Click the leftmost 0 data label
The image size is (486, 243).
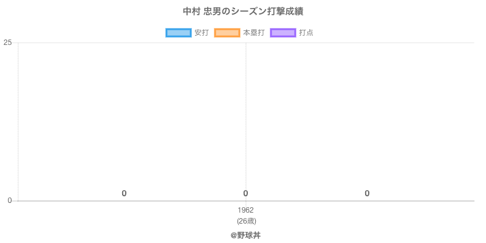124,193
